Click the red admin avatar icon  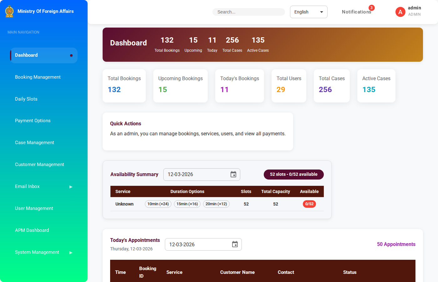pos(400,12)
